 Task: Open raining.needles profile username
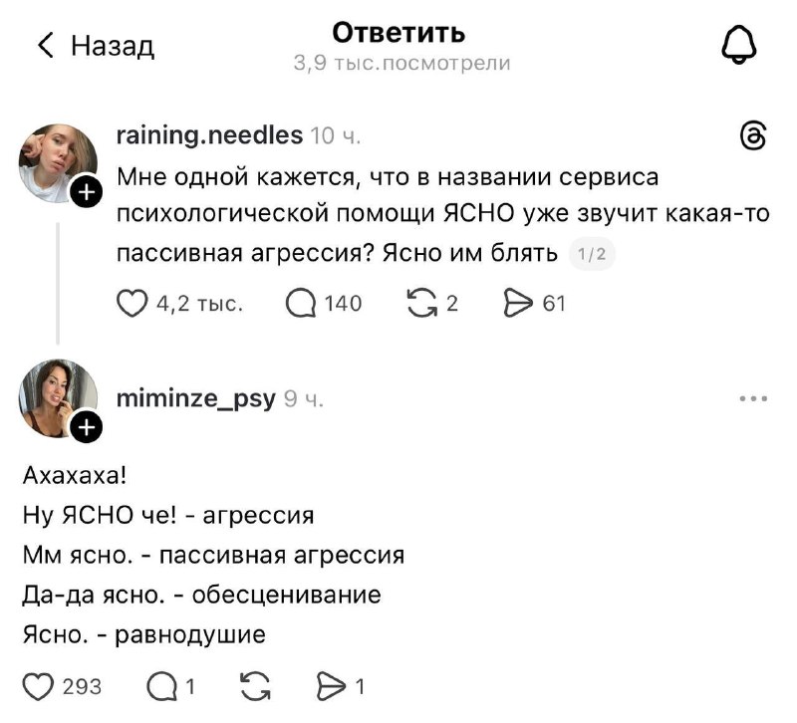pos(209,135)
